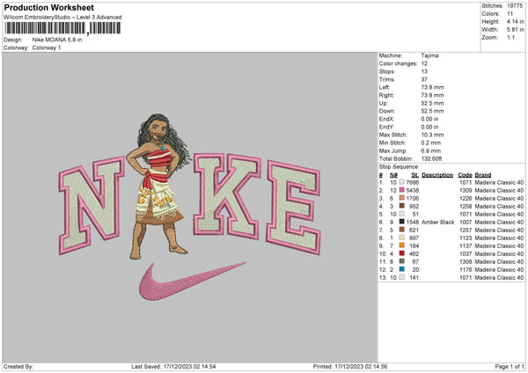Click the embroidered letter E in the design

click(x=294, y=208)
